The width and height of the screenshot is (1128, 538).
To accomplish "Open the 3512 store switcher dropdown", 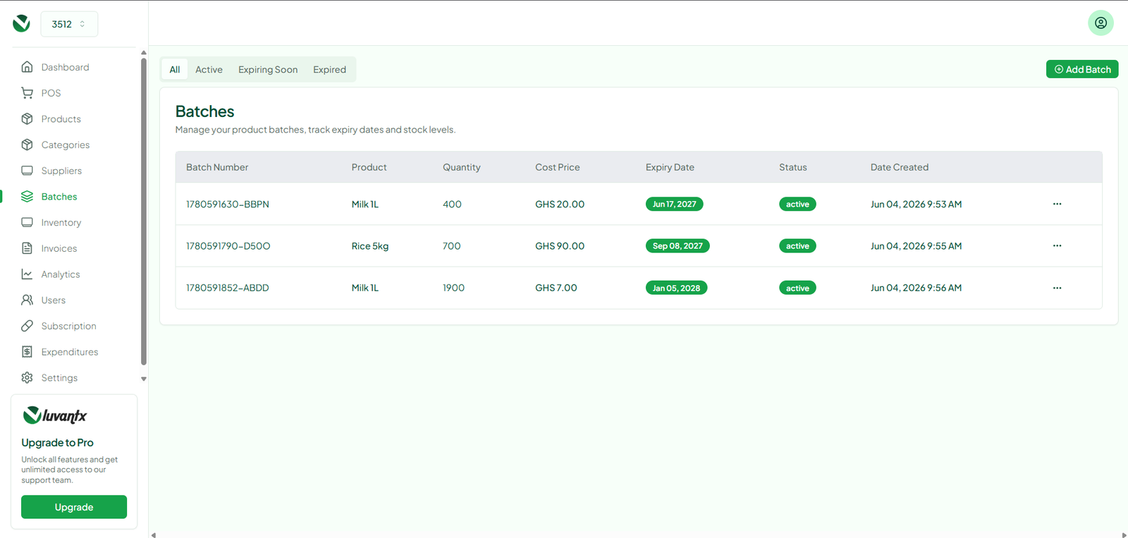I will click(69, 24).
